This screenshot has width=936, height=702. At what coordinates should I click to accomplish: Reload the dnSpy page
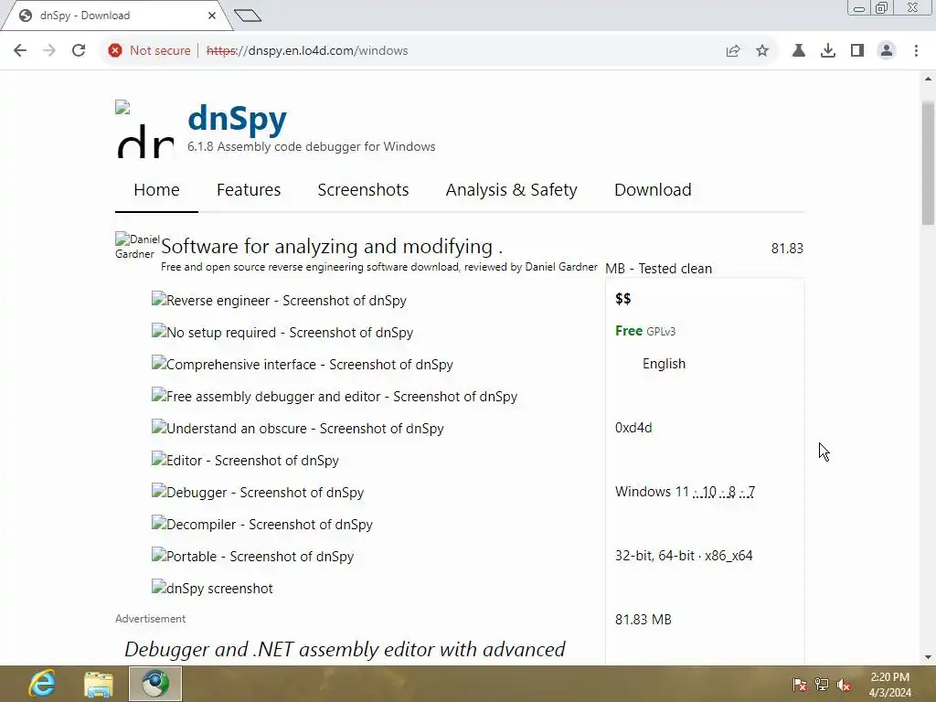click(79, 51)
